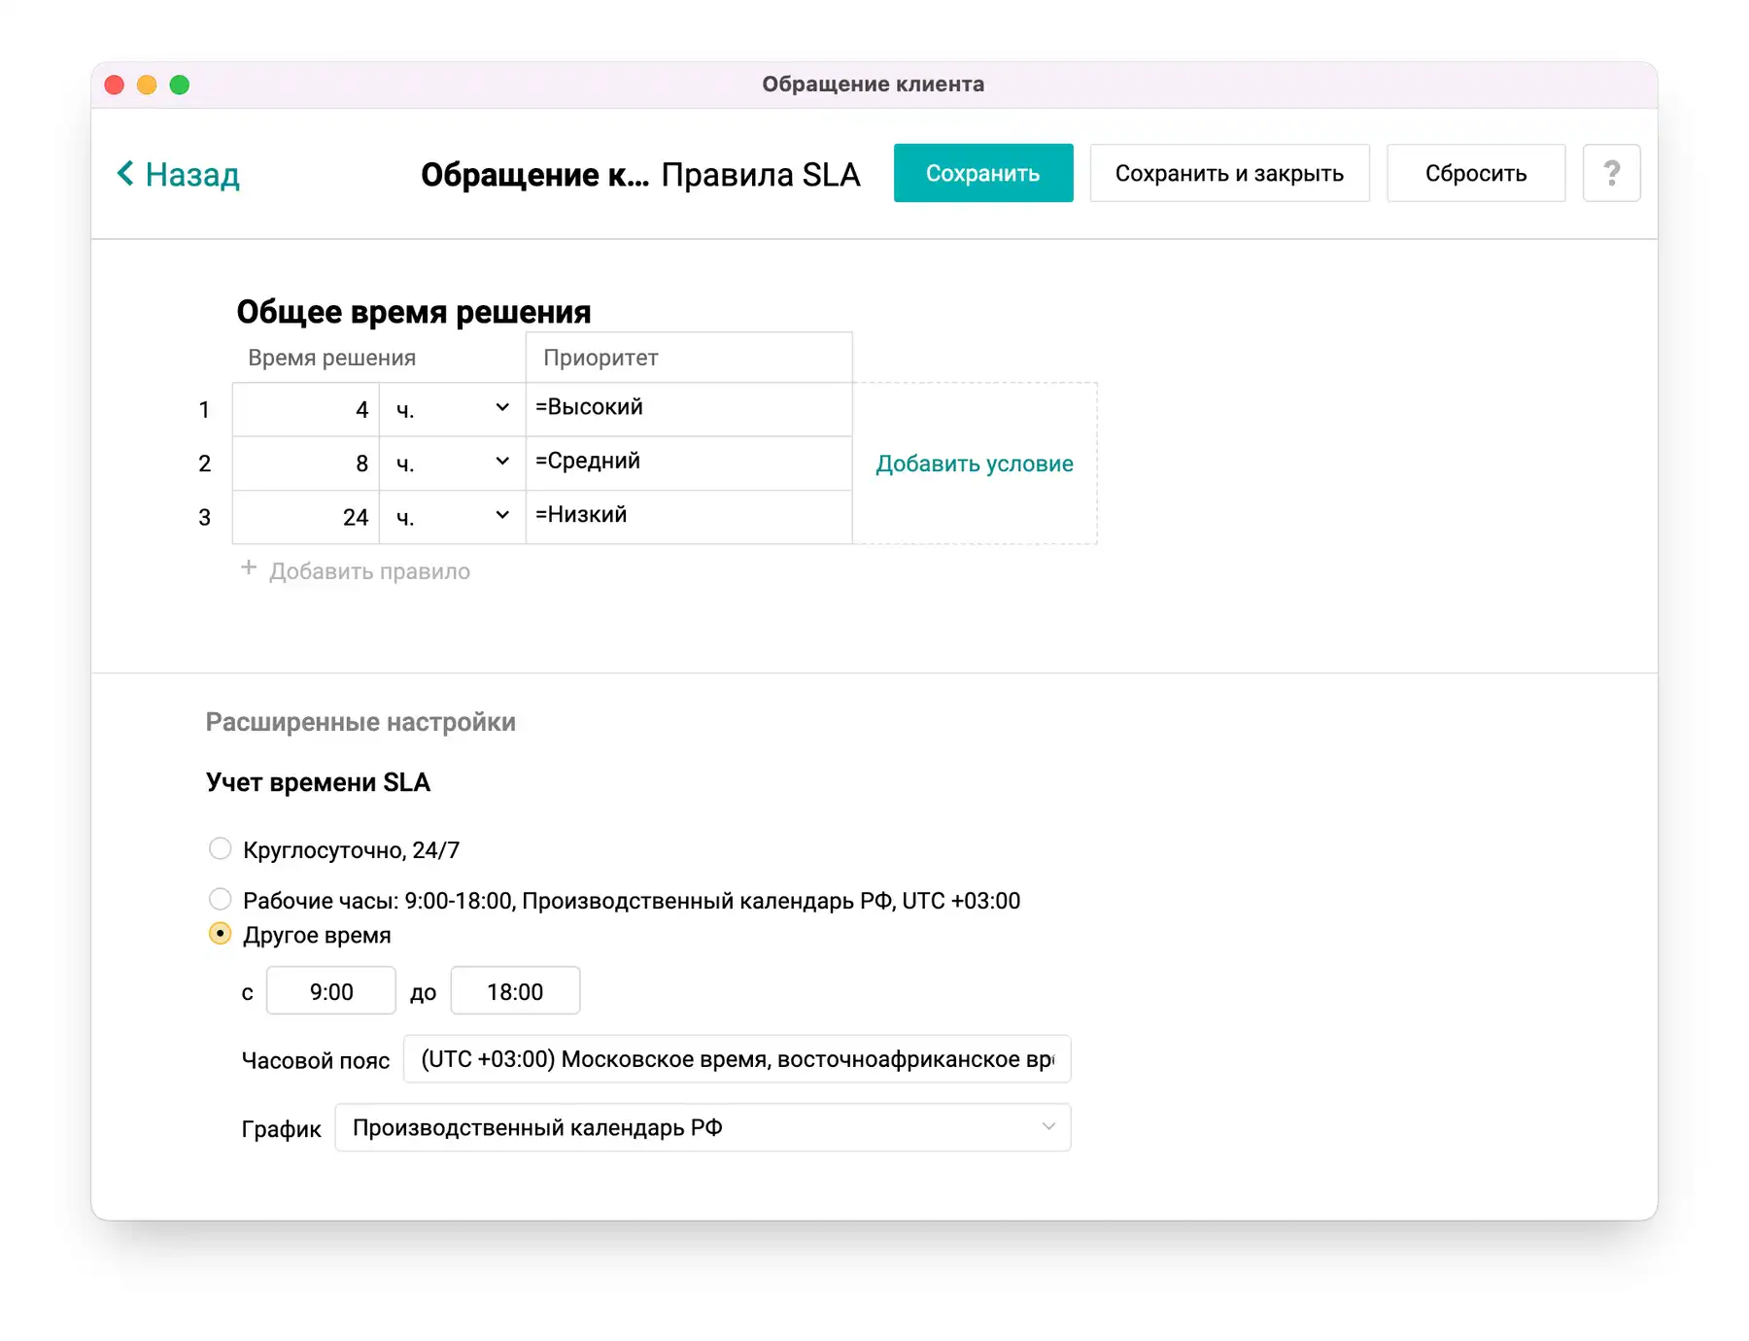The width and height of the screenshot is (1749, 1341).
Task: Open the time unit dropdown in row 3
Action: (452, 517)
